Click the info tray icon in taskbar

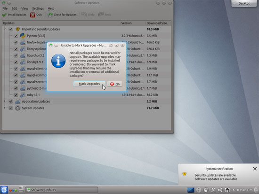(199, 190)
